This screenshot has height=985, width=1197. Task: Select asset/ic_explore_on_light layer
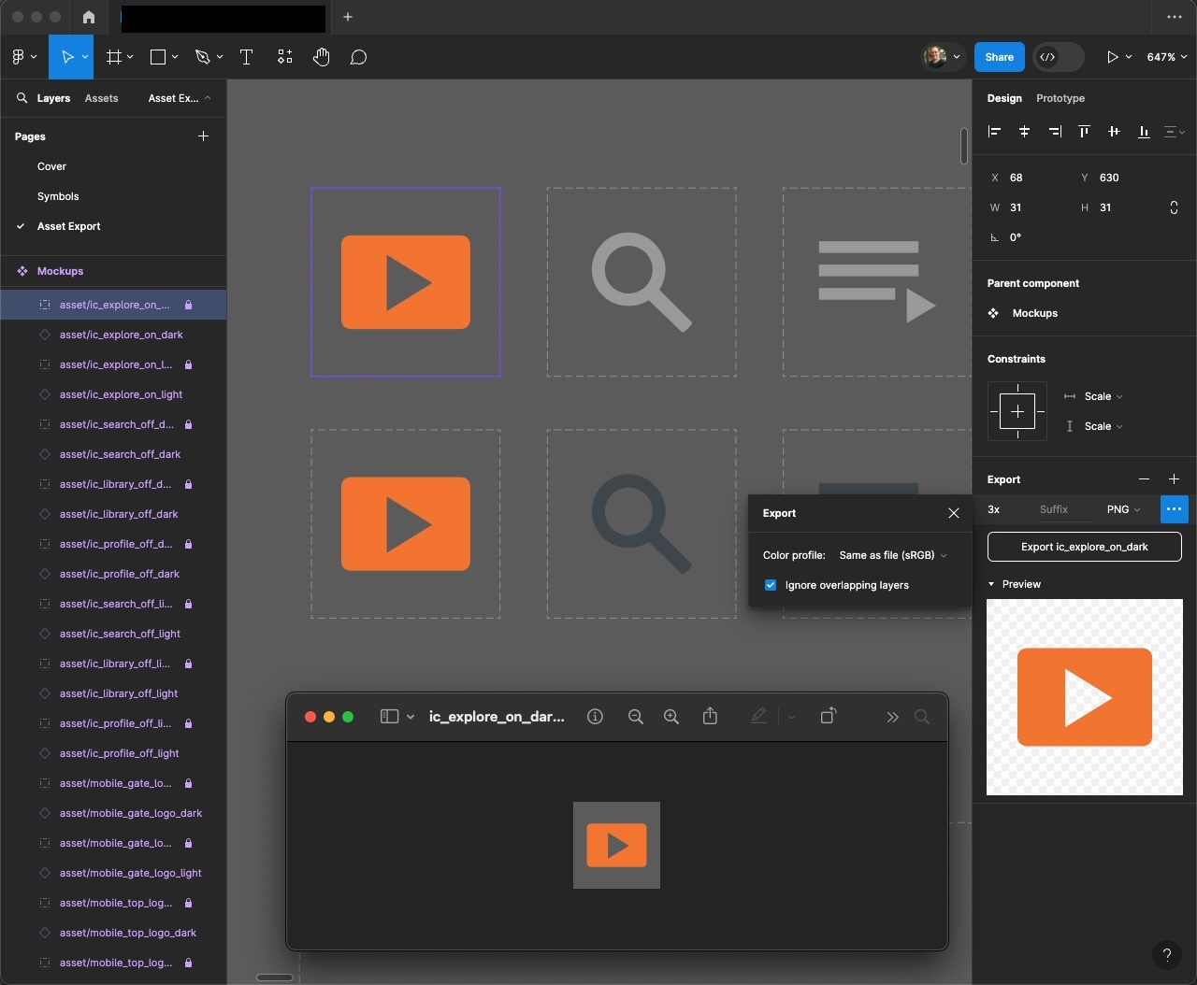pyautogui.click(x=121, y=394)
